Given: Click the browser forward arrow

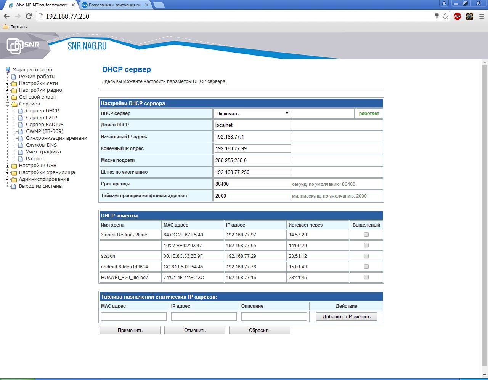Looking at the screenshot, I should [18, 16].
